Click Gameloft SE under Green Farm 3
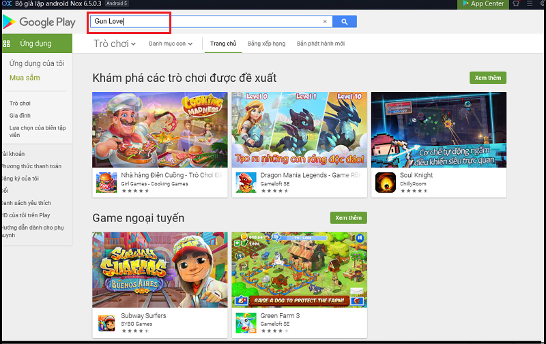 click(x=275, y=324)
